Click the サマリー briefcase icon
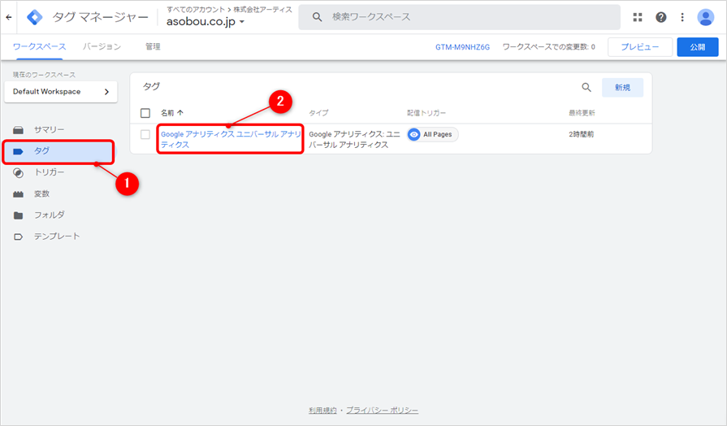The height and width of the screenshot is (426, 727). 18,130
